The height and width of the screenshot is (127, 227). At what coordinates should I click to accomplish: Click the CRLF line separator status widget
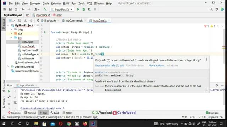193,117
